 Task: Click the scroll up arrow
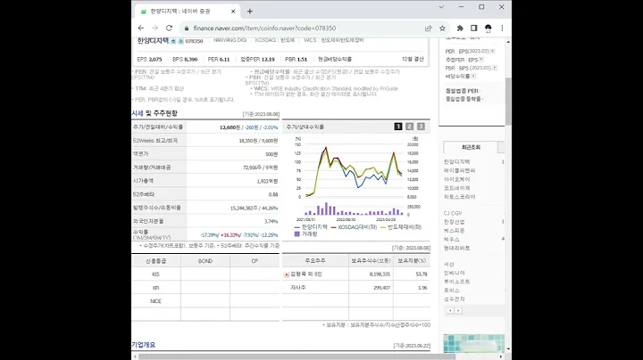tap(508, 42)
